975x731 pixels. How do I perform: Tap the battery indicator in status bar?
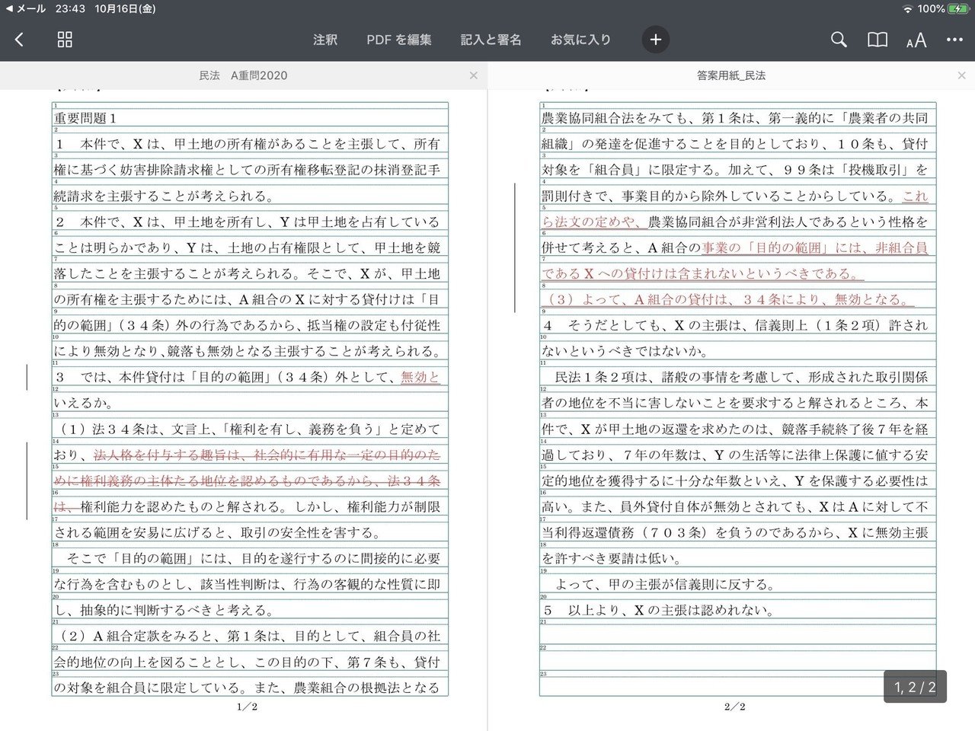(x=957, y=8)
